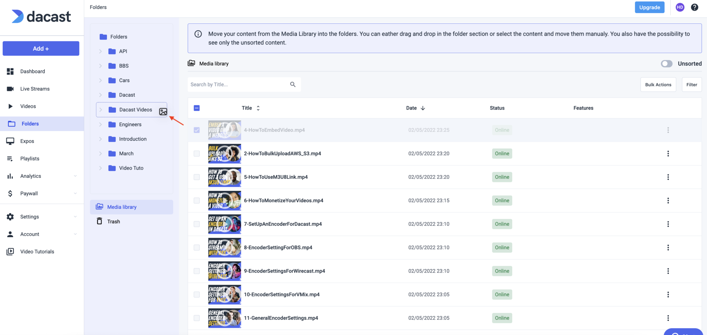Check the 9-EncoderSettingsForWirecast.mp4 checkbox
Image resolution: width=707 pixels, height=335 pixels.
coord(197,271)
